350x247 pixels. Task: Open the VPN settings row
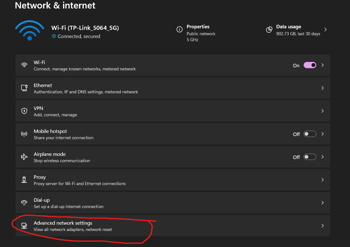pyautogui.click(x=172, y=111)
